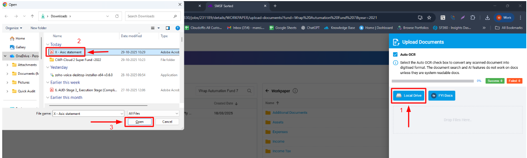Viewport: 527px width, 158px height.
Task: Click the Auto OCR info icon
Action: (395, 63)
